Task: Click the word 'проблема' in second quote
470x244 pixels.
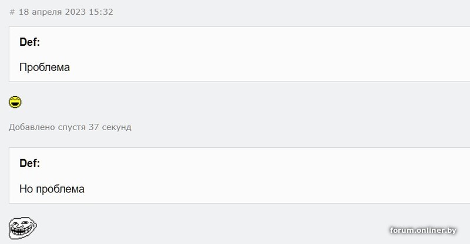Action: [60, 189]
